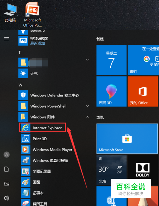This screenshot has width=159, height=206.
Task: Click the Windows Defender shield icon
Action: coord(23,95)
